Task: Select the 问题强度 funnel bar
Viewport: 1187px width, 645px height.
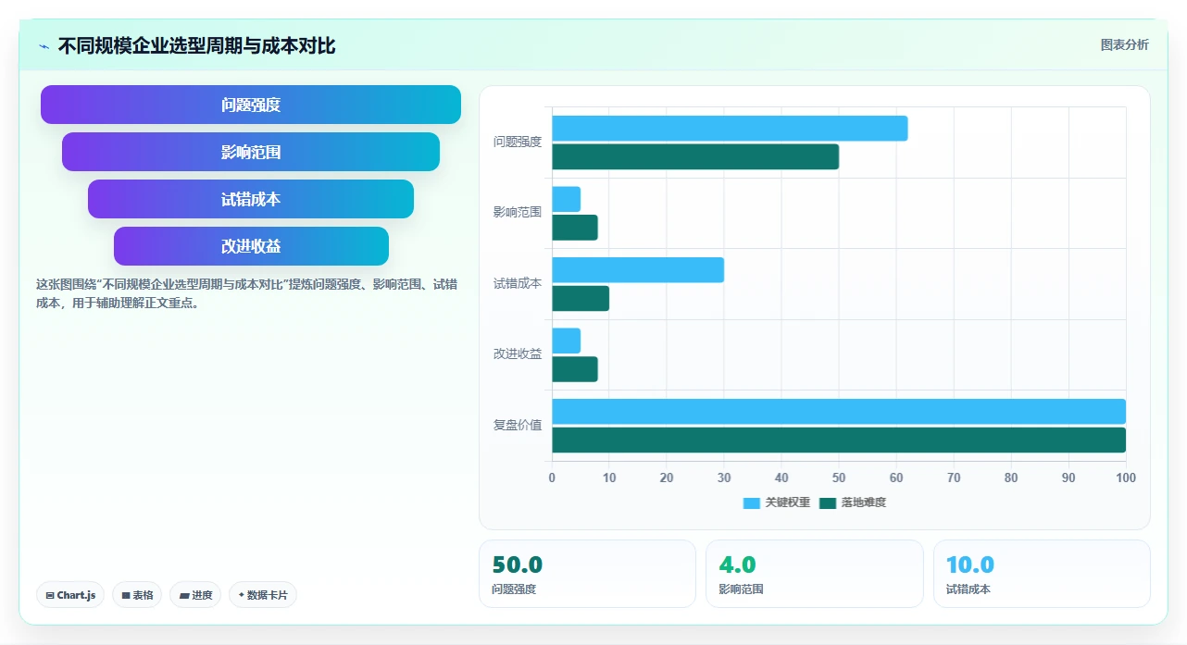Action: 251,105
